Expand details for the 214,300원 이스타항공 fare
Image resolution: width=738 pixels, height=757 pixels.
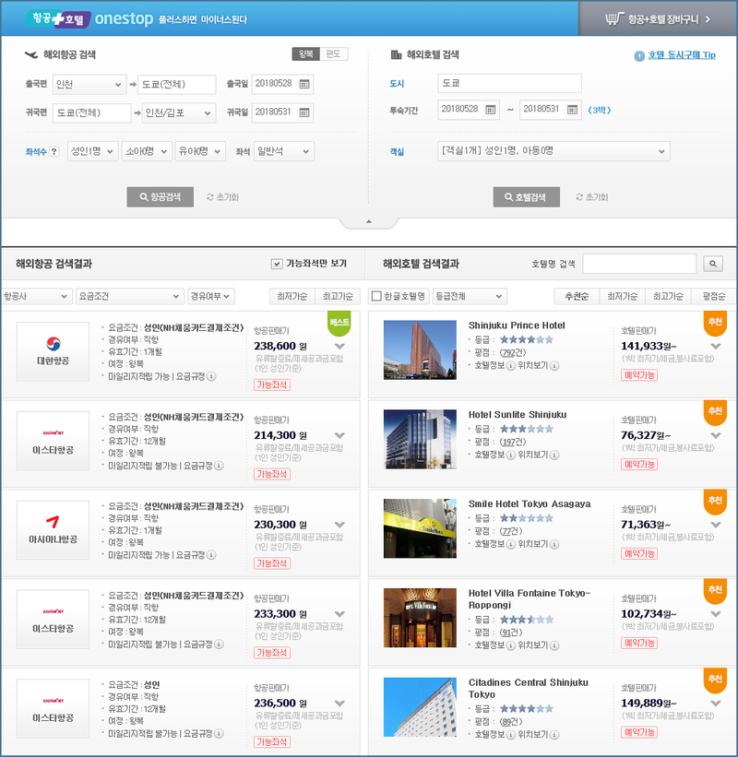coord(339,435)
